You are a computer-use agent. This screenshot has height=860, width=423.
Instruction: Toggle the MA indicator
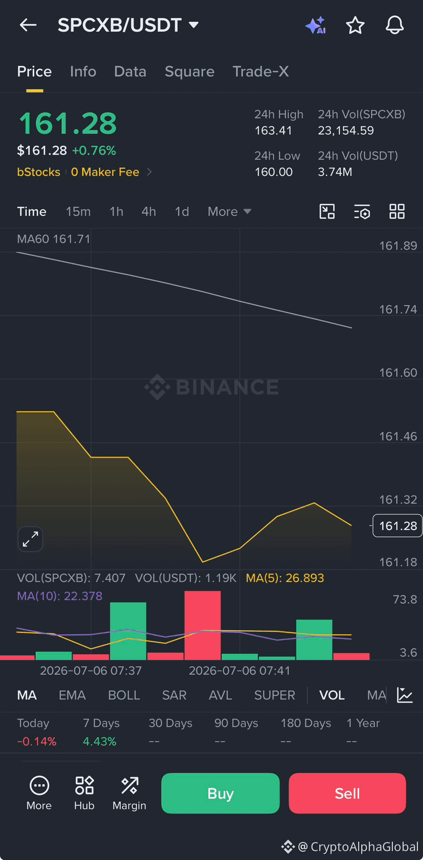27,695
